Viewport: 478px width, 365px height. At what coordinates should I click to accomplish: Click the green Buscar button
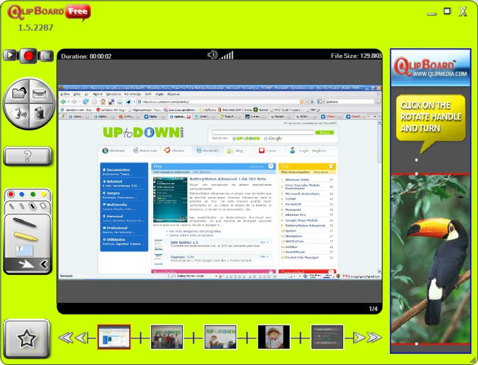point(325,133)
